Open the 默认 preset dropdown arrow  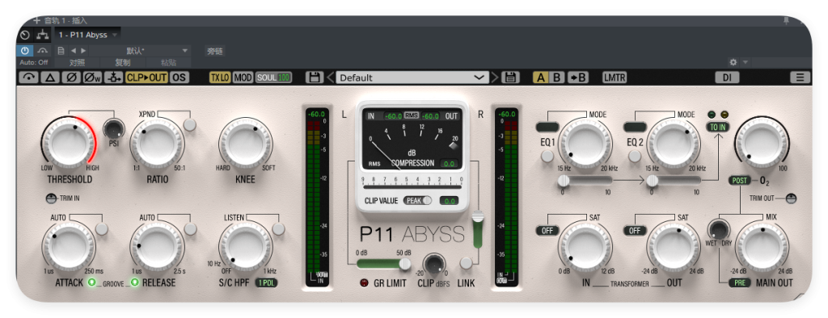point(185,51)
